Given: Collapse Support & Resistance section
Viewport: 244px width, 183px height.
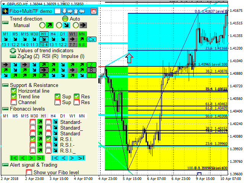Looking at the screenshot, I should pos(5,85).
